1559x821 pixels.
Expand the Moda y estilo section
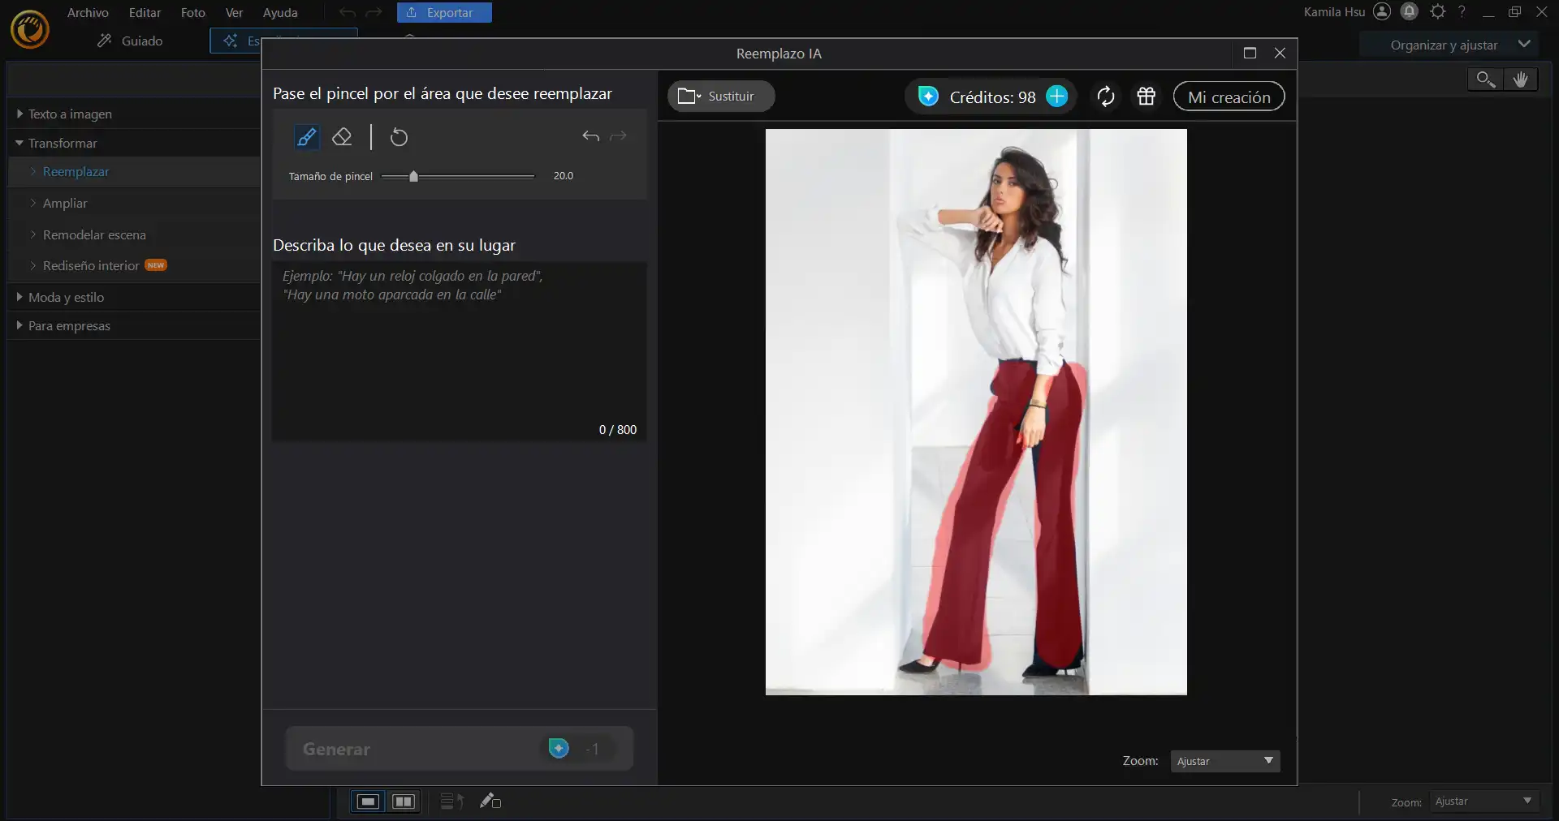(66, 298)
